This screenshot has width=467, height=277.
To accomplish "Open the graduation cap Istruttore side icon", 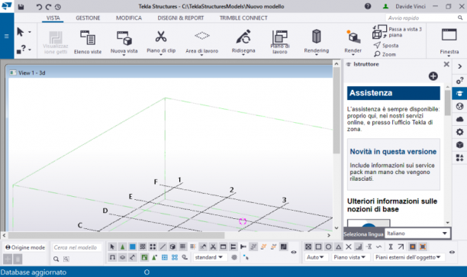I will 459,94.
